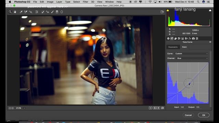
Task: Open the Wi-Fi status menu
Action: (x=150, y=2)
